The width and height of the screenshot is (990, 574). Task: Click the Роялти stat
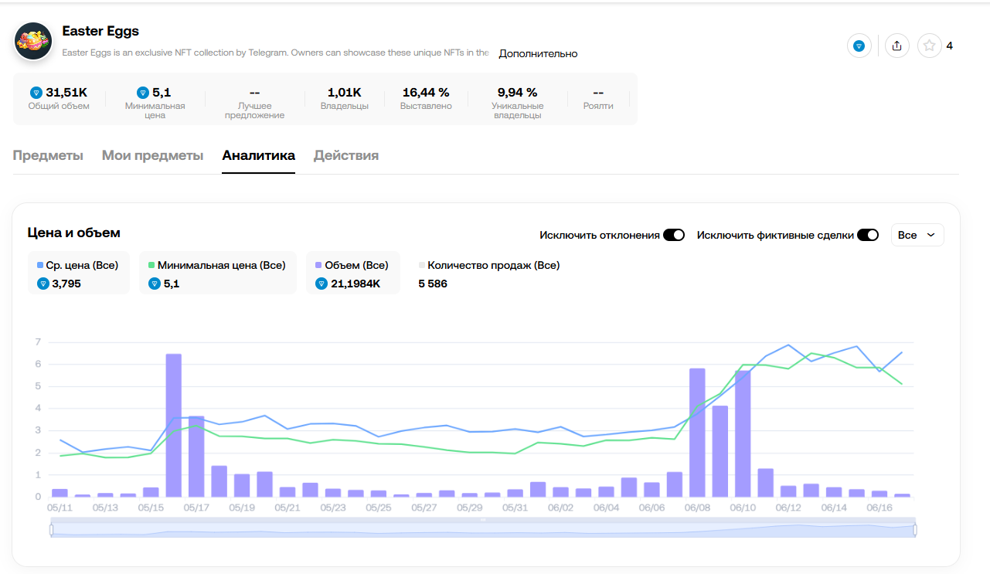point(598,98)
